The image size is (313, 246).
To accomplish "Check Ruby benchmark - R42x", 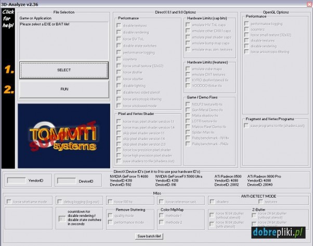I will (x=188, y=144).
